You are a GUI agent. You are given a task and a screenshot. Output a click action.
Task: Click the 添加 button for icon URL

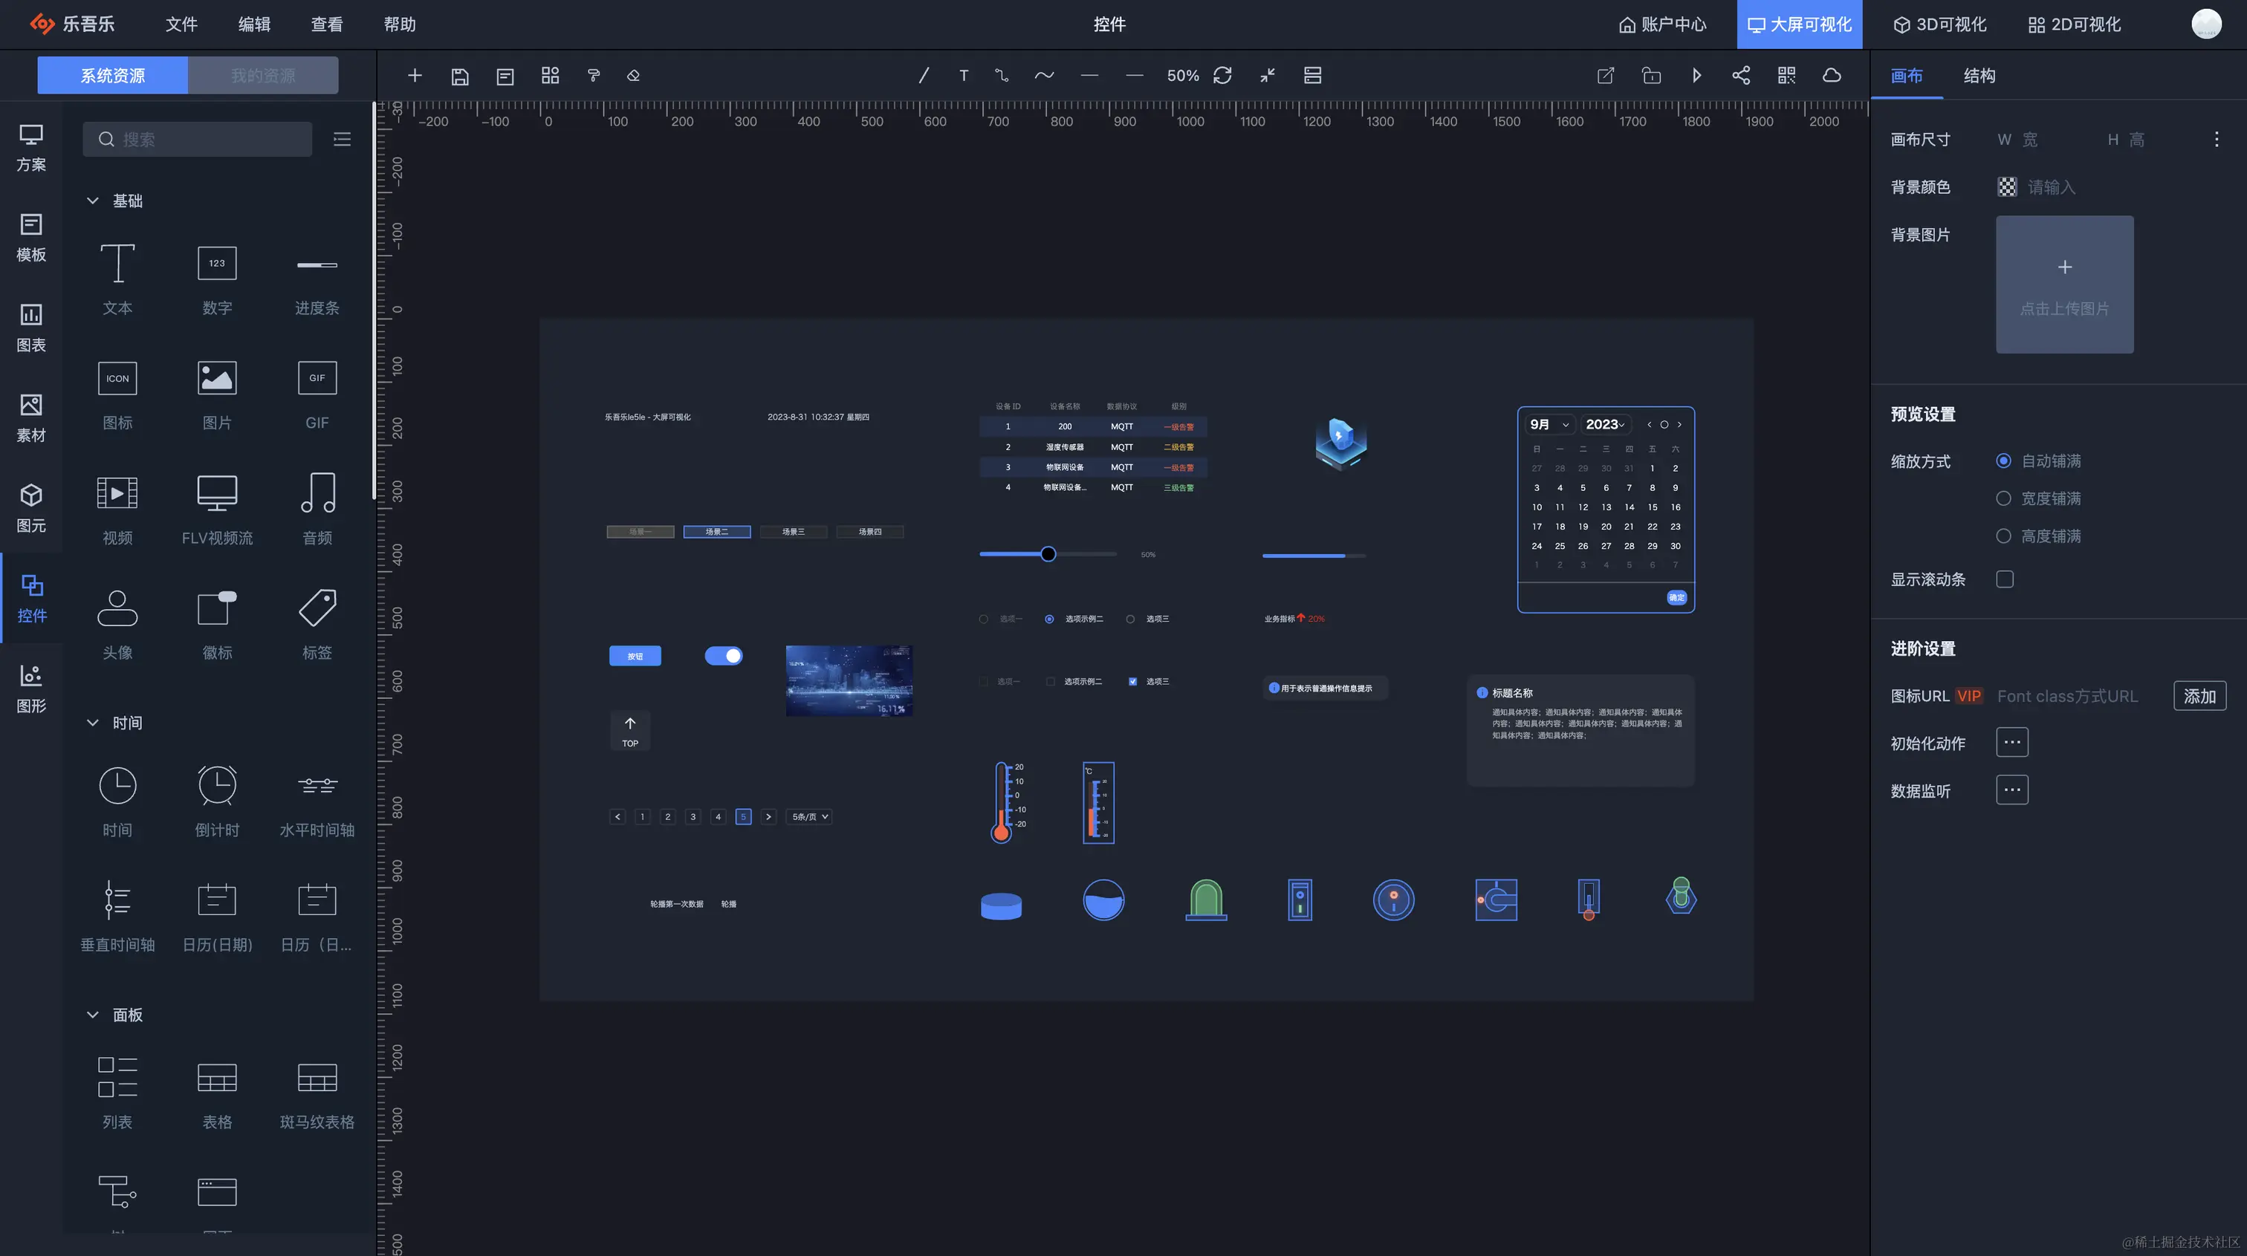point(2198,696)
